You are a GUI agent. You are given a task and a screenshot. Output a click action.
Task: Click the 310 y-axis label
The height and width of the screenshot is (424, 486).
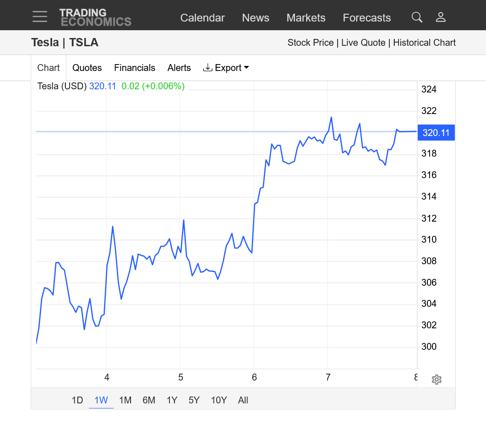(429, 239)
